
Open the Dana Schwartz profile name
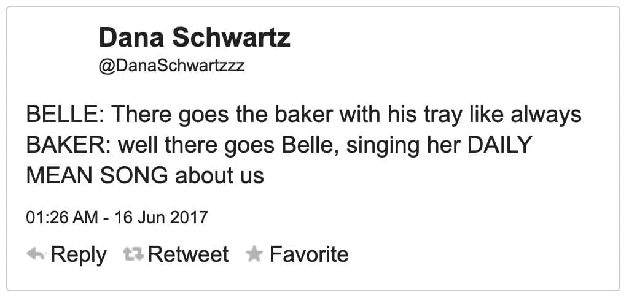pos(194,39)
